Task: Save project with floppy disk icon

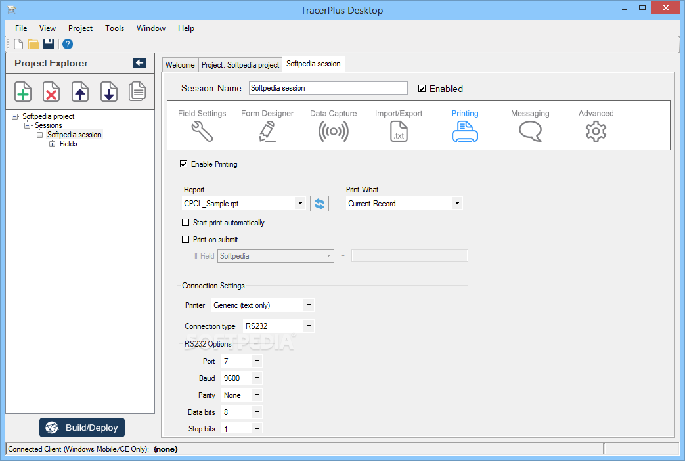Action: [49, 44]
